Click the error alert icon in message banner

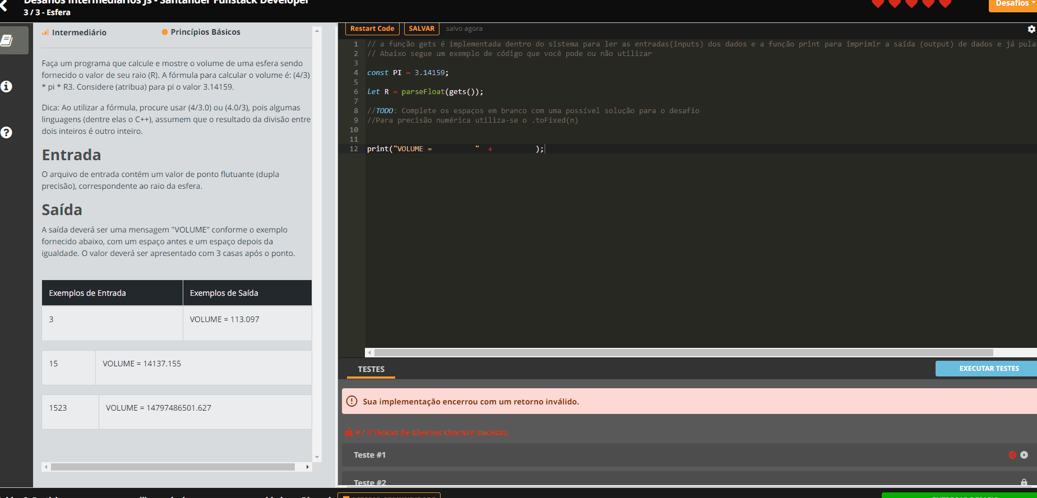click(x=352, y=402)
